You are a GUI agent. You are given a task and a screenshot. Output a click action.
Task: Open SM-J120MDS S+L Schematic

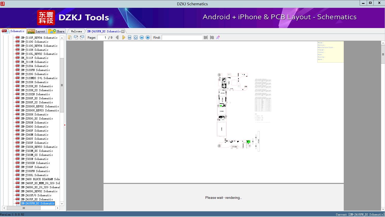click(x=39, y=78)
